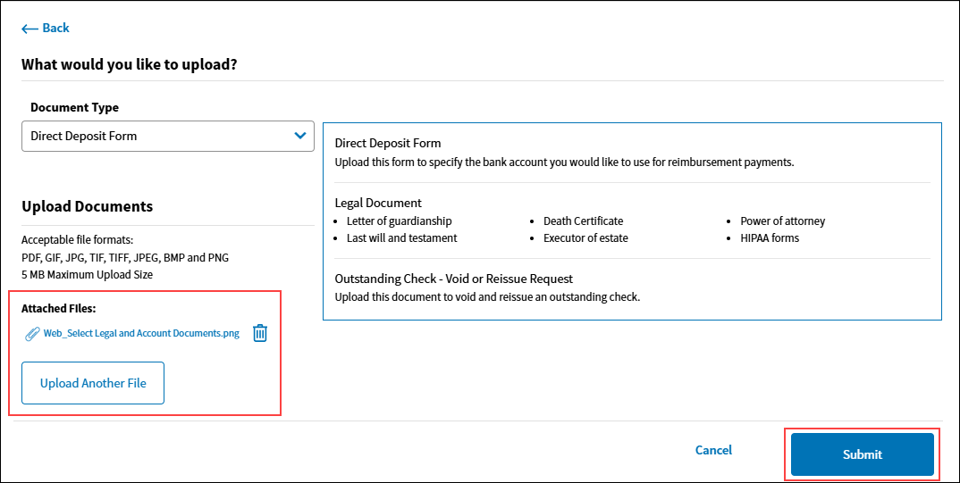
Task: Click the back arrow icon
Action: click(29, 29)
